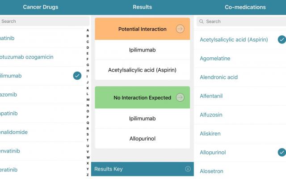
Task: Expand the No Interaction Expected header
Action: click(142, 98)
